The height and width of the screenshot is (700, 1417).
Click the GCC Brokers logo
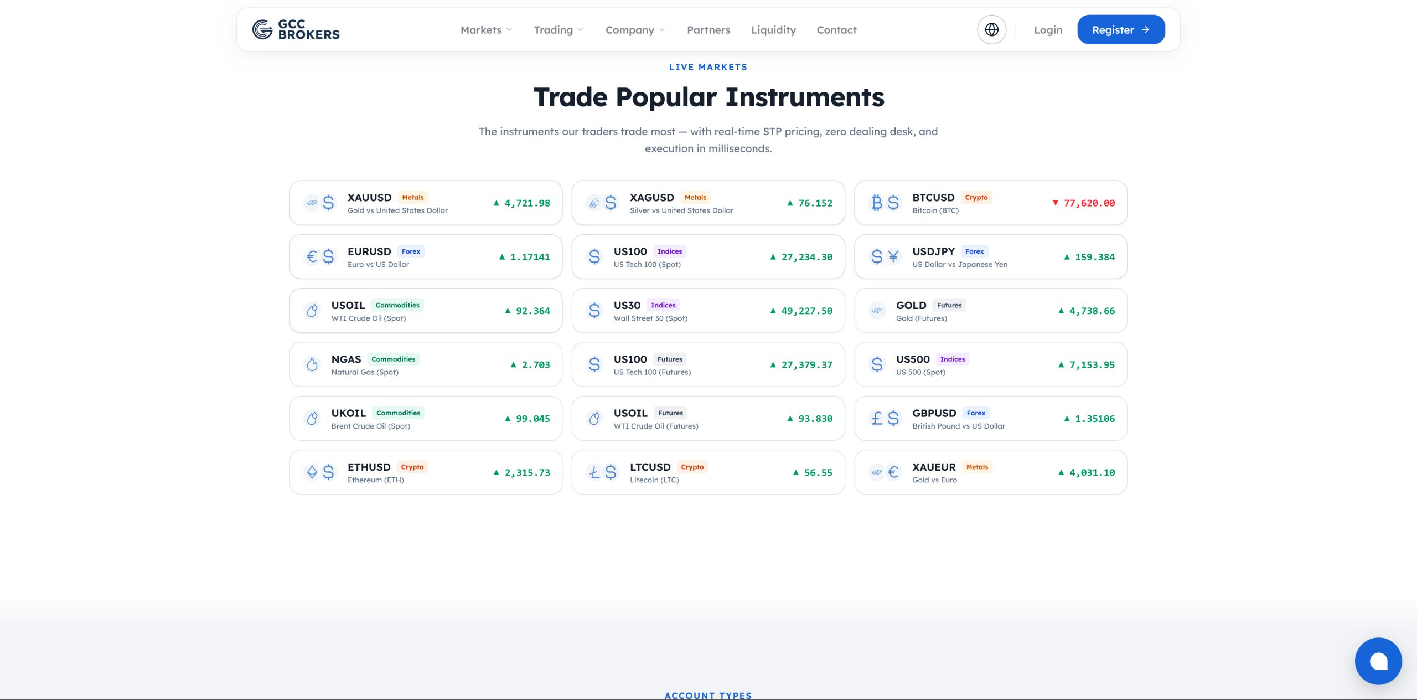(x=296, y=30)
